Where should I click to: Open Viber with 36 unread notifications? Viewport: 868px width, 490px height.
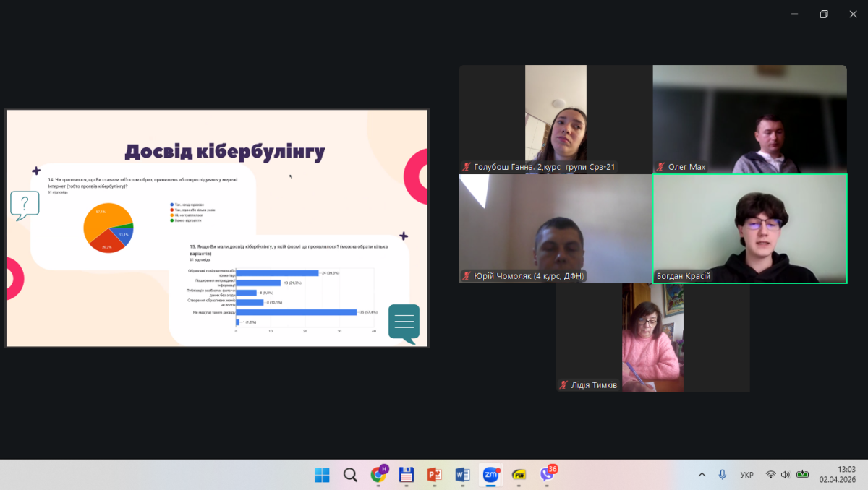pos(548,474)
